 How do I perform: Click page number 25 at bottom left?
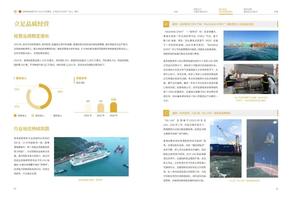tap(15, 189)
